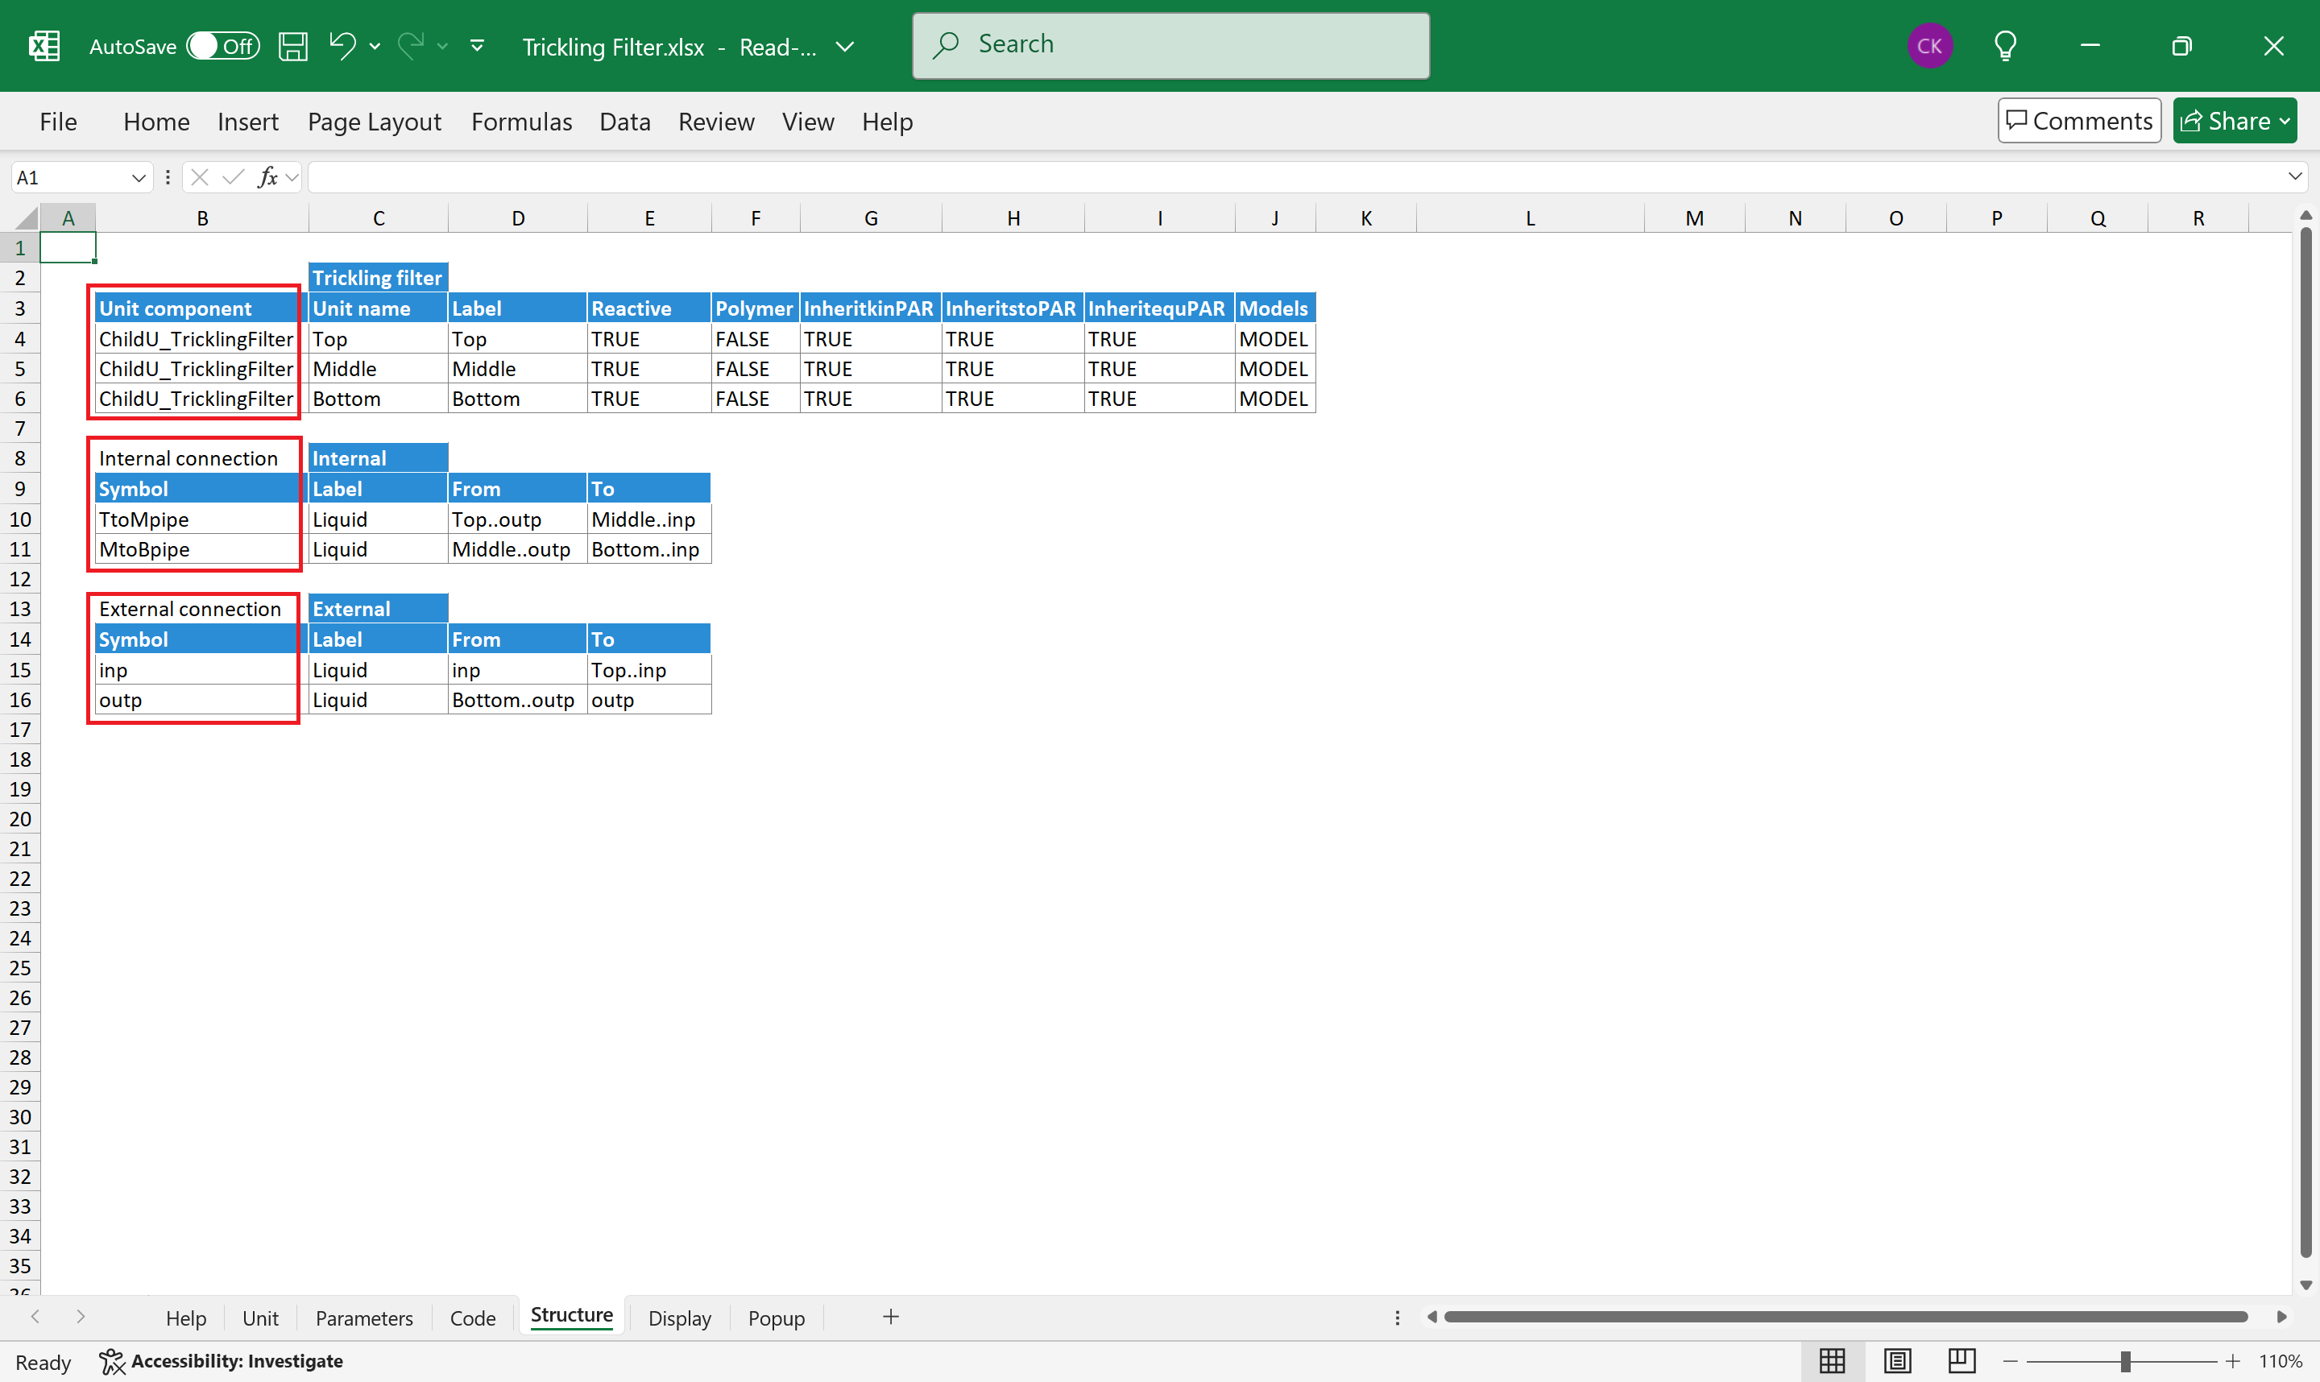Expand the Name Box dropdown arrow
The image size is (2320, 1382).
(138, 177)
